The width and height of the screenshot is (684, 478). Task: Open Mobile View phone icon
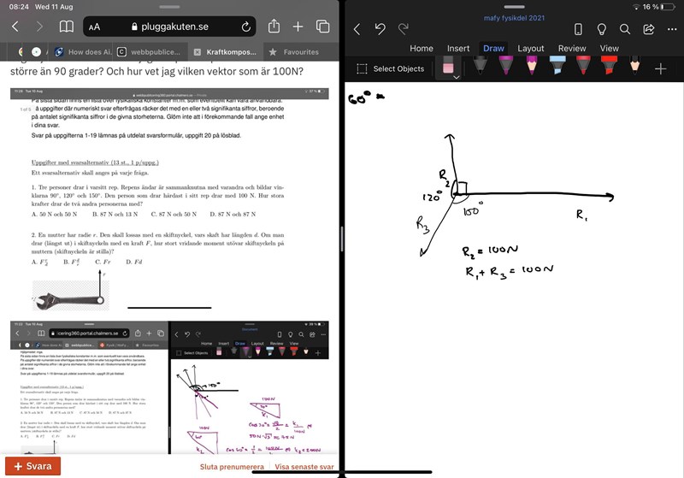coord(578,29)
